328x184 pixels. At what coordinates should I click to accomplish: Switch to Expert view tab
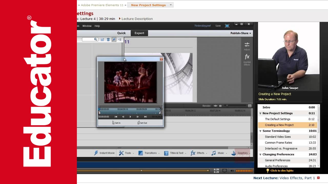coord(139,33)
